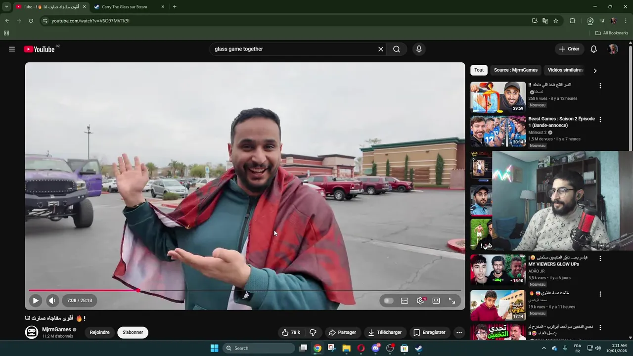Dislike the video
The height and width of the screenshot is (356, 633).
click(313, 332)
